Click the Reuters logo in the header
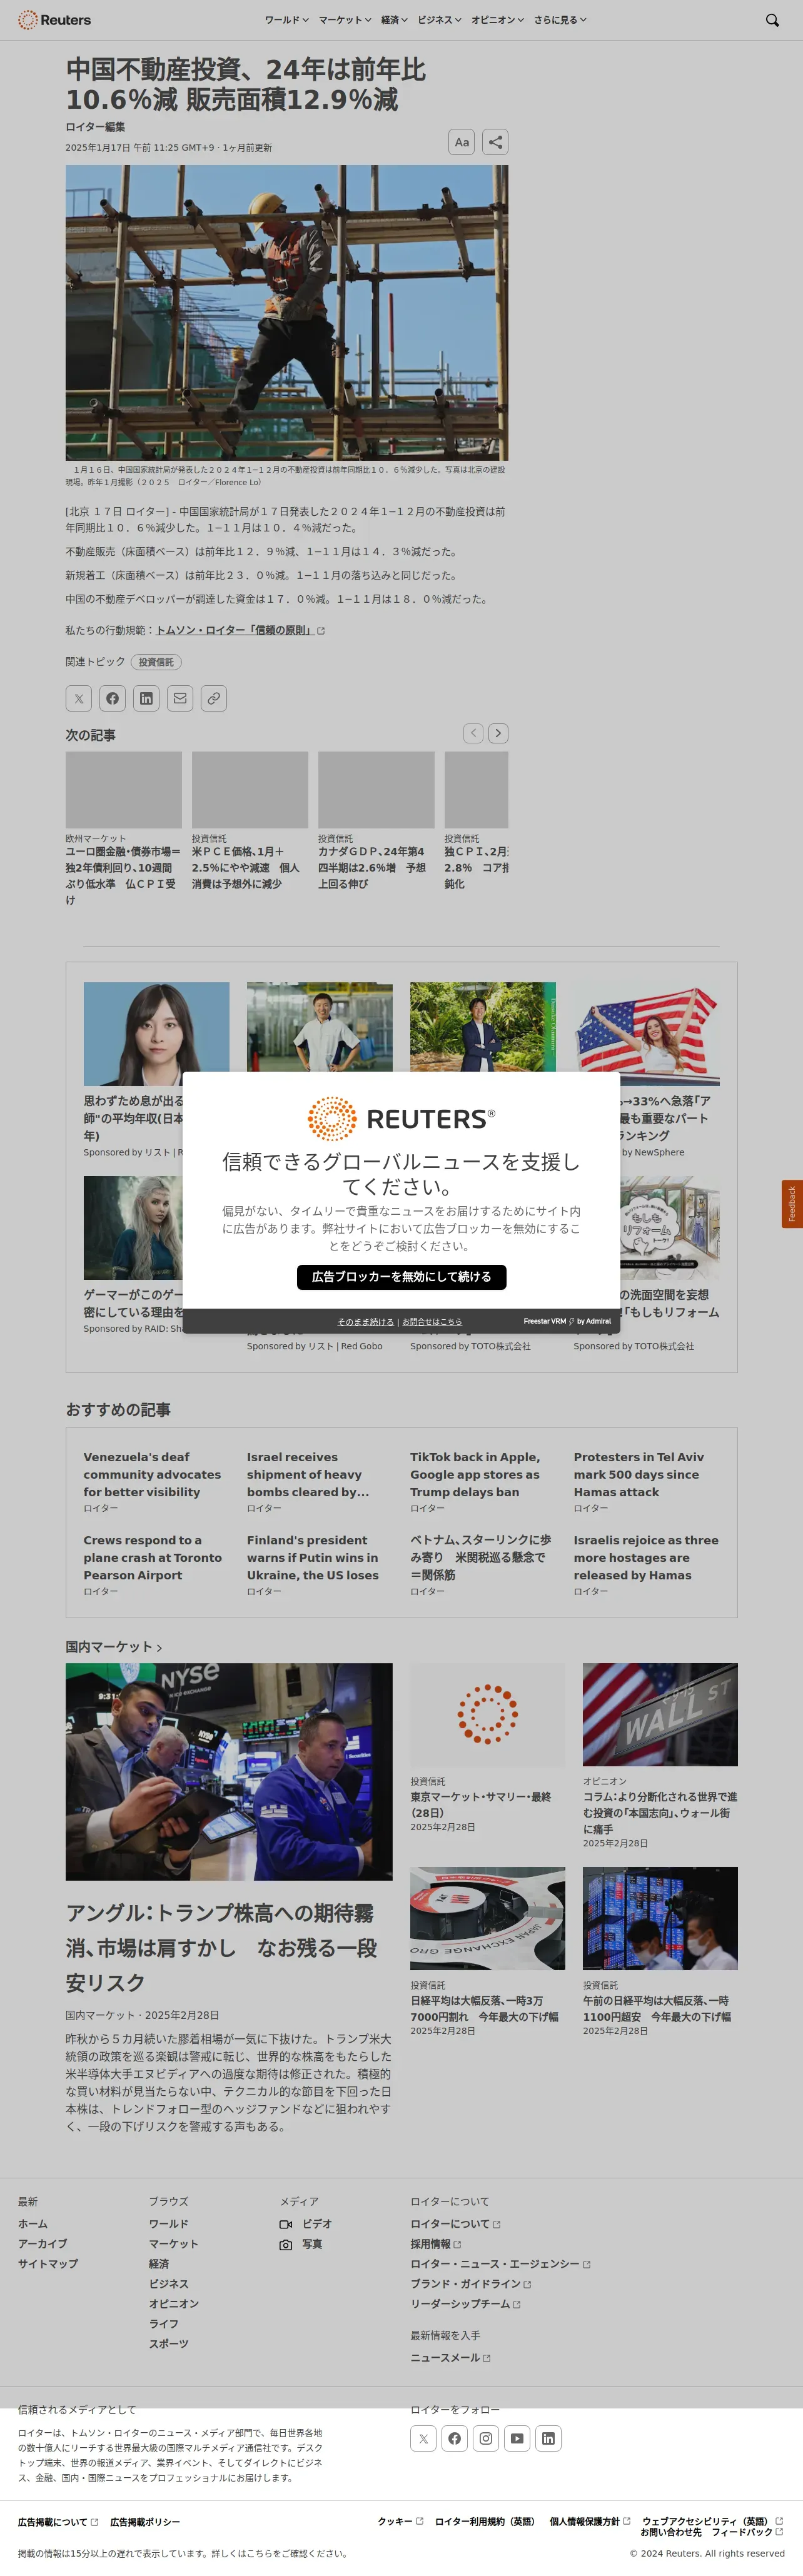 click(54, 20)
